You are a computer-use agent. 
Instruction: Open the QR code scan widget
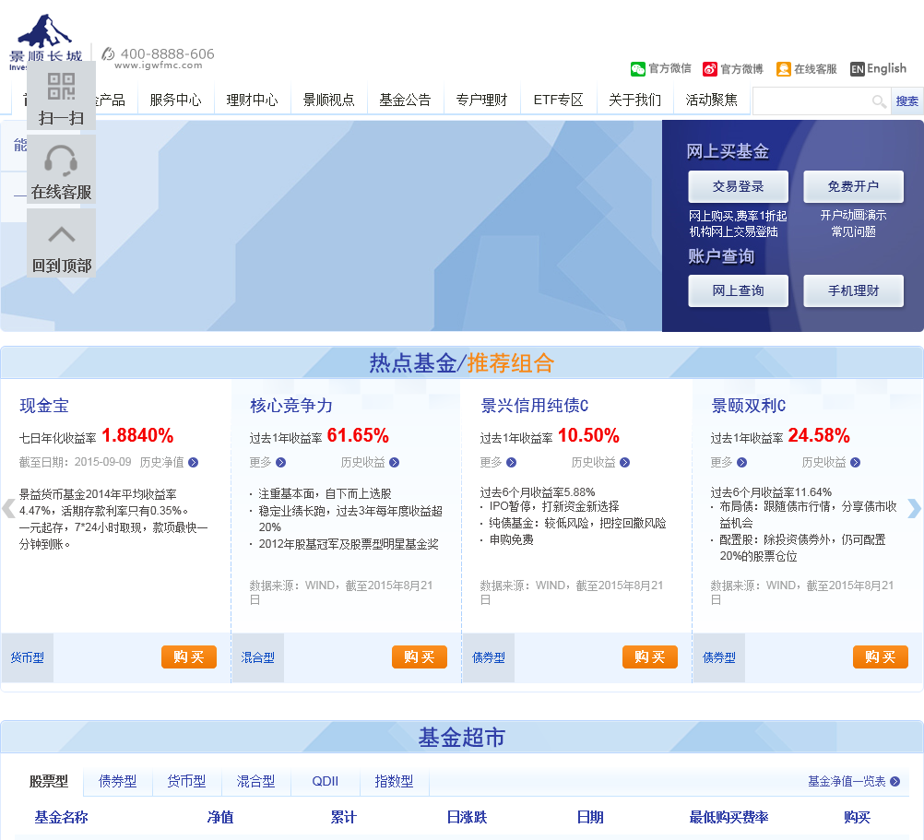click(61, 95)
